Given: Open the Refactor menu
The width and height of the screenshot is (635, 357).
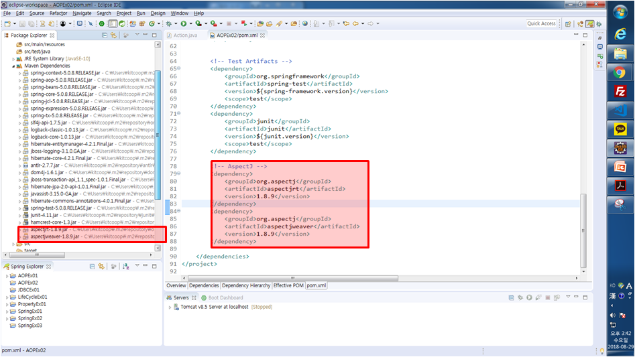Looking at the screenshot, I should pyautogui.click(x=58, y=13).
